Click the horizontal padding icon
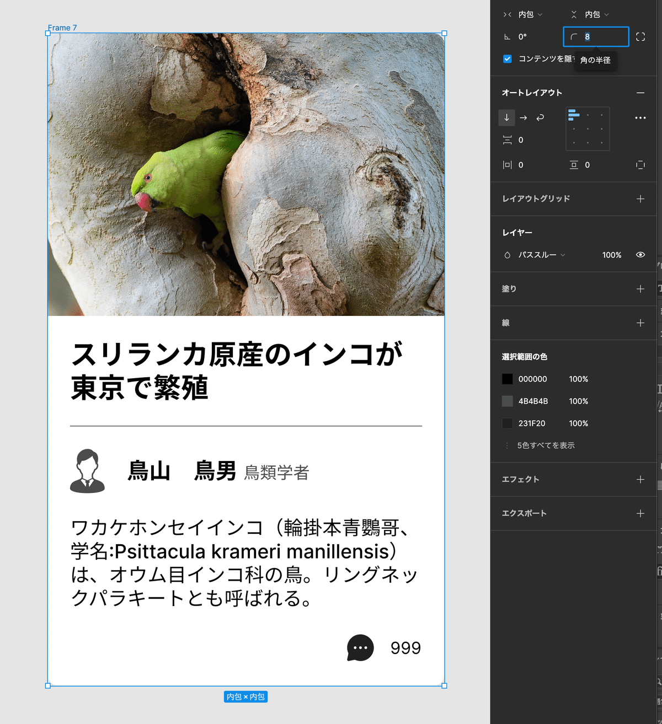This screenshot has width=662, height=724. point(507,165)
